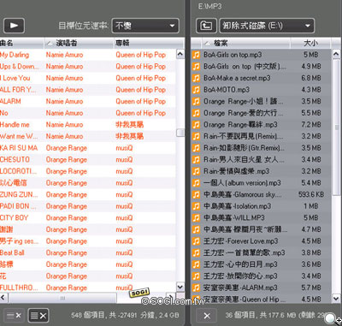Open the target bitrate dropdown showing 不變

pyautogui.click(x=145, y=26)
